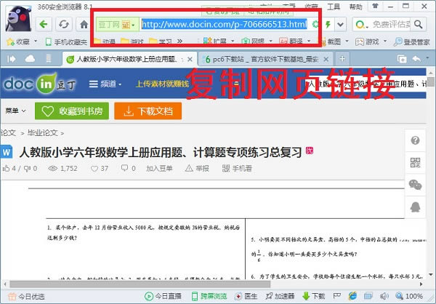Click the WeChat share icon in sidebar
Image resolution: width=436 pixels, height=304 pixels.
click(416, 185)
